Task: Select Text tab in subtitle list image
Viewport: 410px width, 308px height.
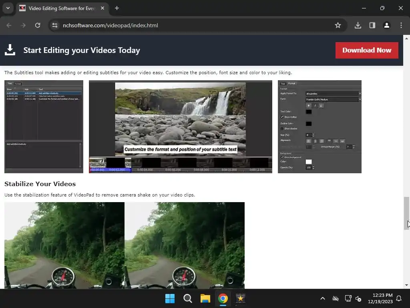Action: tap(10, 83)
